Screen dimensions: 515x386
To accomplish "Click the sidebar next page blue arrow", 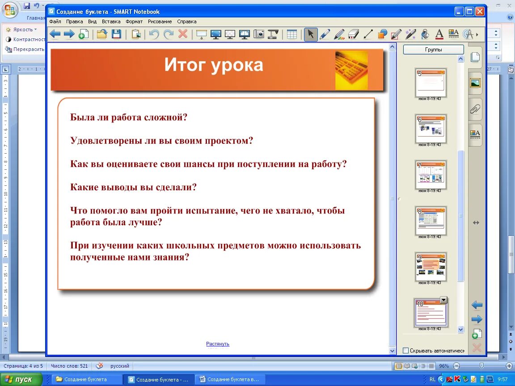I will (477, 319).
